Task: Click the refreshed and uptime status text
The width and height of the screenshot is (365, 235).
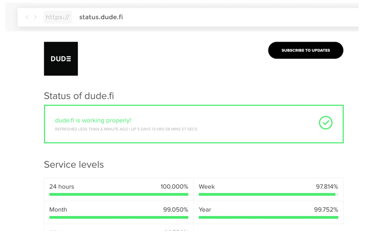Action: coord(126,129)
